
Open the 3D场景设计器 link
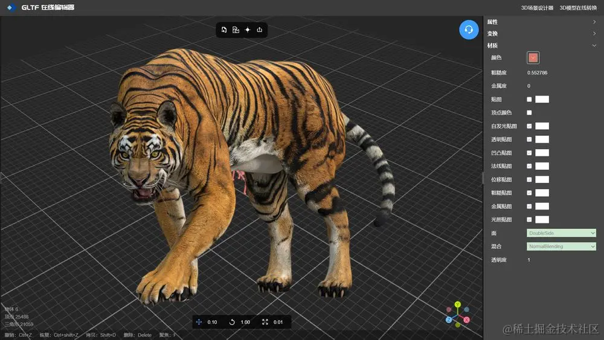[x=537, y=8]
